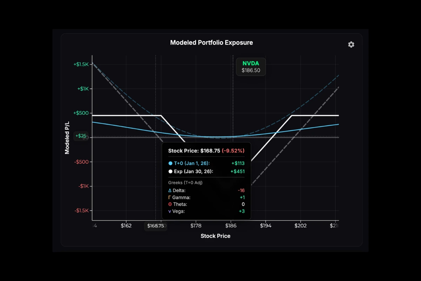Click the blue T+0 legend dot
The height and width of the screenshot is (281, 421).
[170, 163]
